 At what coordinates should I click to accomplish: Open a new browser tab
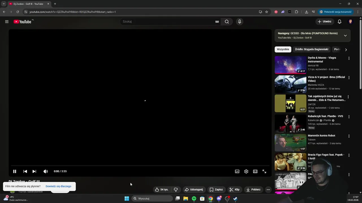coord(55,4)
